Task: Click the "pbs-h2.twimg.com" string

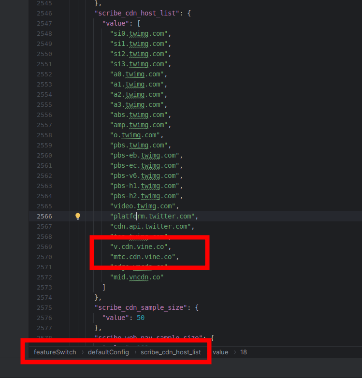Action: coord(145,196)
